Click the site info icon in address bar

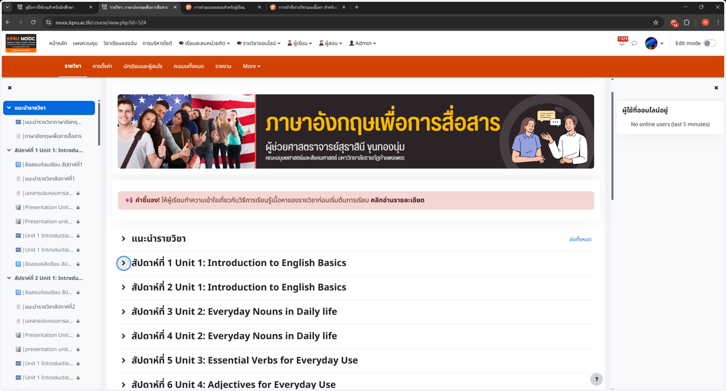[49, 22]
